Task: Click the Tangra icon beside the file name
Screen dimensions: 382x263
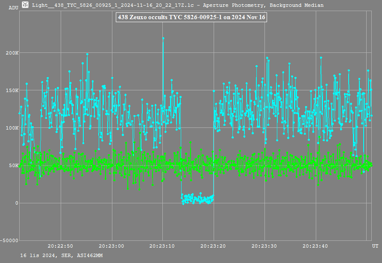Action: coord(25,5)
